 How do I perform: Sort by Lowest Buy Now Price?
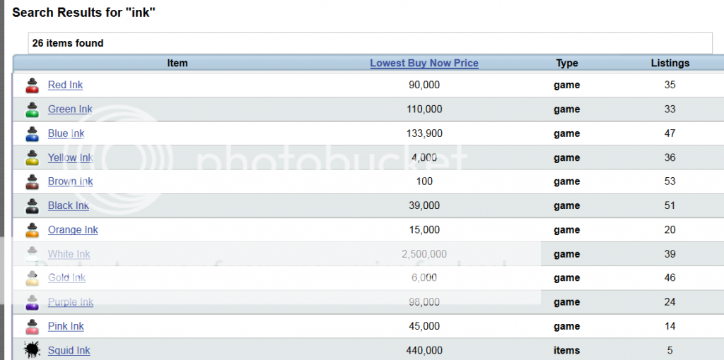(424, 63)
